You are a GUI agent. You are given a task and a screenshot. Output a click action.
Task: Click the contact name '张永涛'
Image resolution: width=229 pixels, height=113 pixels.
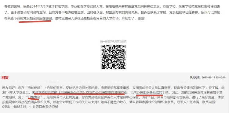click(194, 102)
